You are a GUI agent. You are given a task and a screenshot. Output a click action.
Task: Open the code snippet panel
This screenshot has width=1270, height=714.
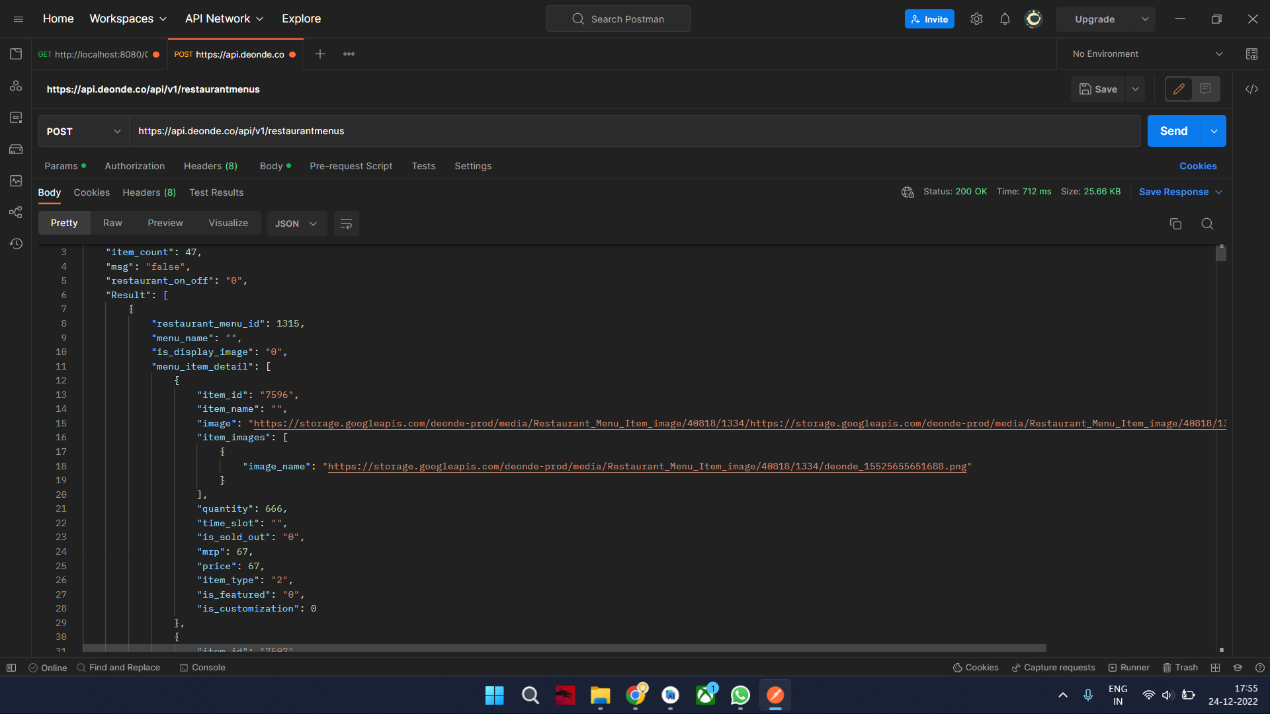[x=1251, y=89]
